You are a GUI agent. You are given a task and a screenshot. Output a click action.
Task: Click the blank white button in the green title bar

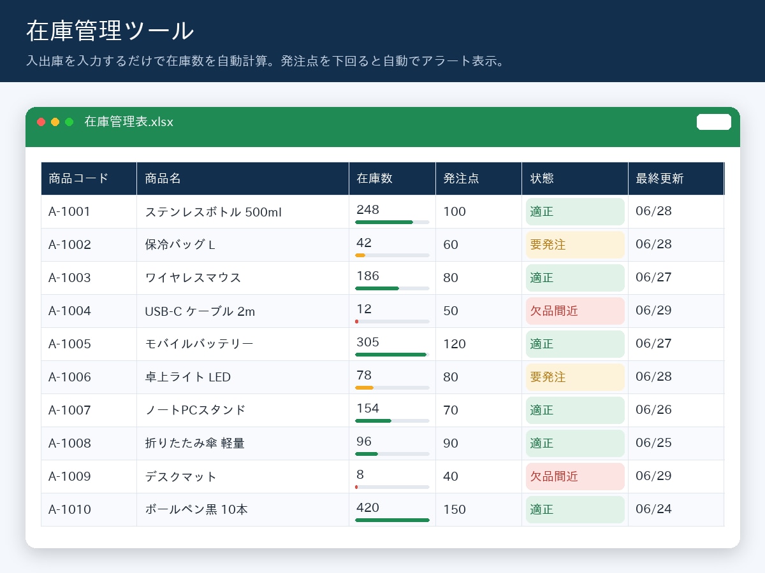714,122
